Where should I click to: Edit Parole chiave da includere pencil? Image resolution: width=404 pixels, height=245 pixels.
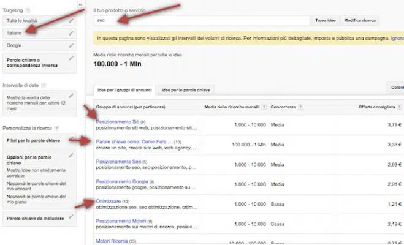pyautogui.click(x=71, y=217)
